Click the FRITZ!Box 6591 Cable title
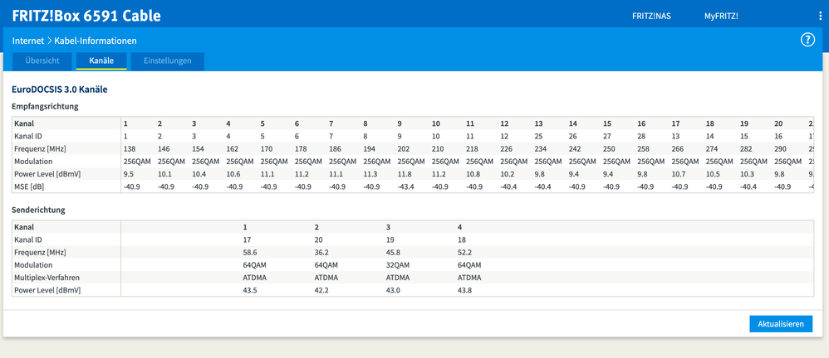The image size is (829, 358). click(x=86, y=16)
